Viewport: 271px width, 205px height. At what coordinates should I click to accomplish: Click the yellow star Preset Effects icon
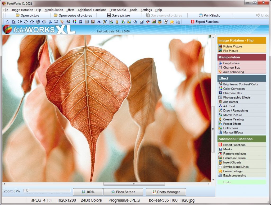tap(172, 21)
